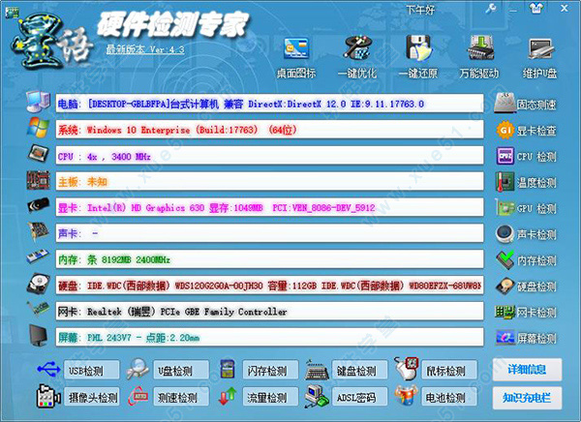Click the magnifier icon beside U盘检测
The image size is (581, 422).
pyautogui.click(x=138, y=369)
